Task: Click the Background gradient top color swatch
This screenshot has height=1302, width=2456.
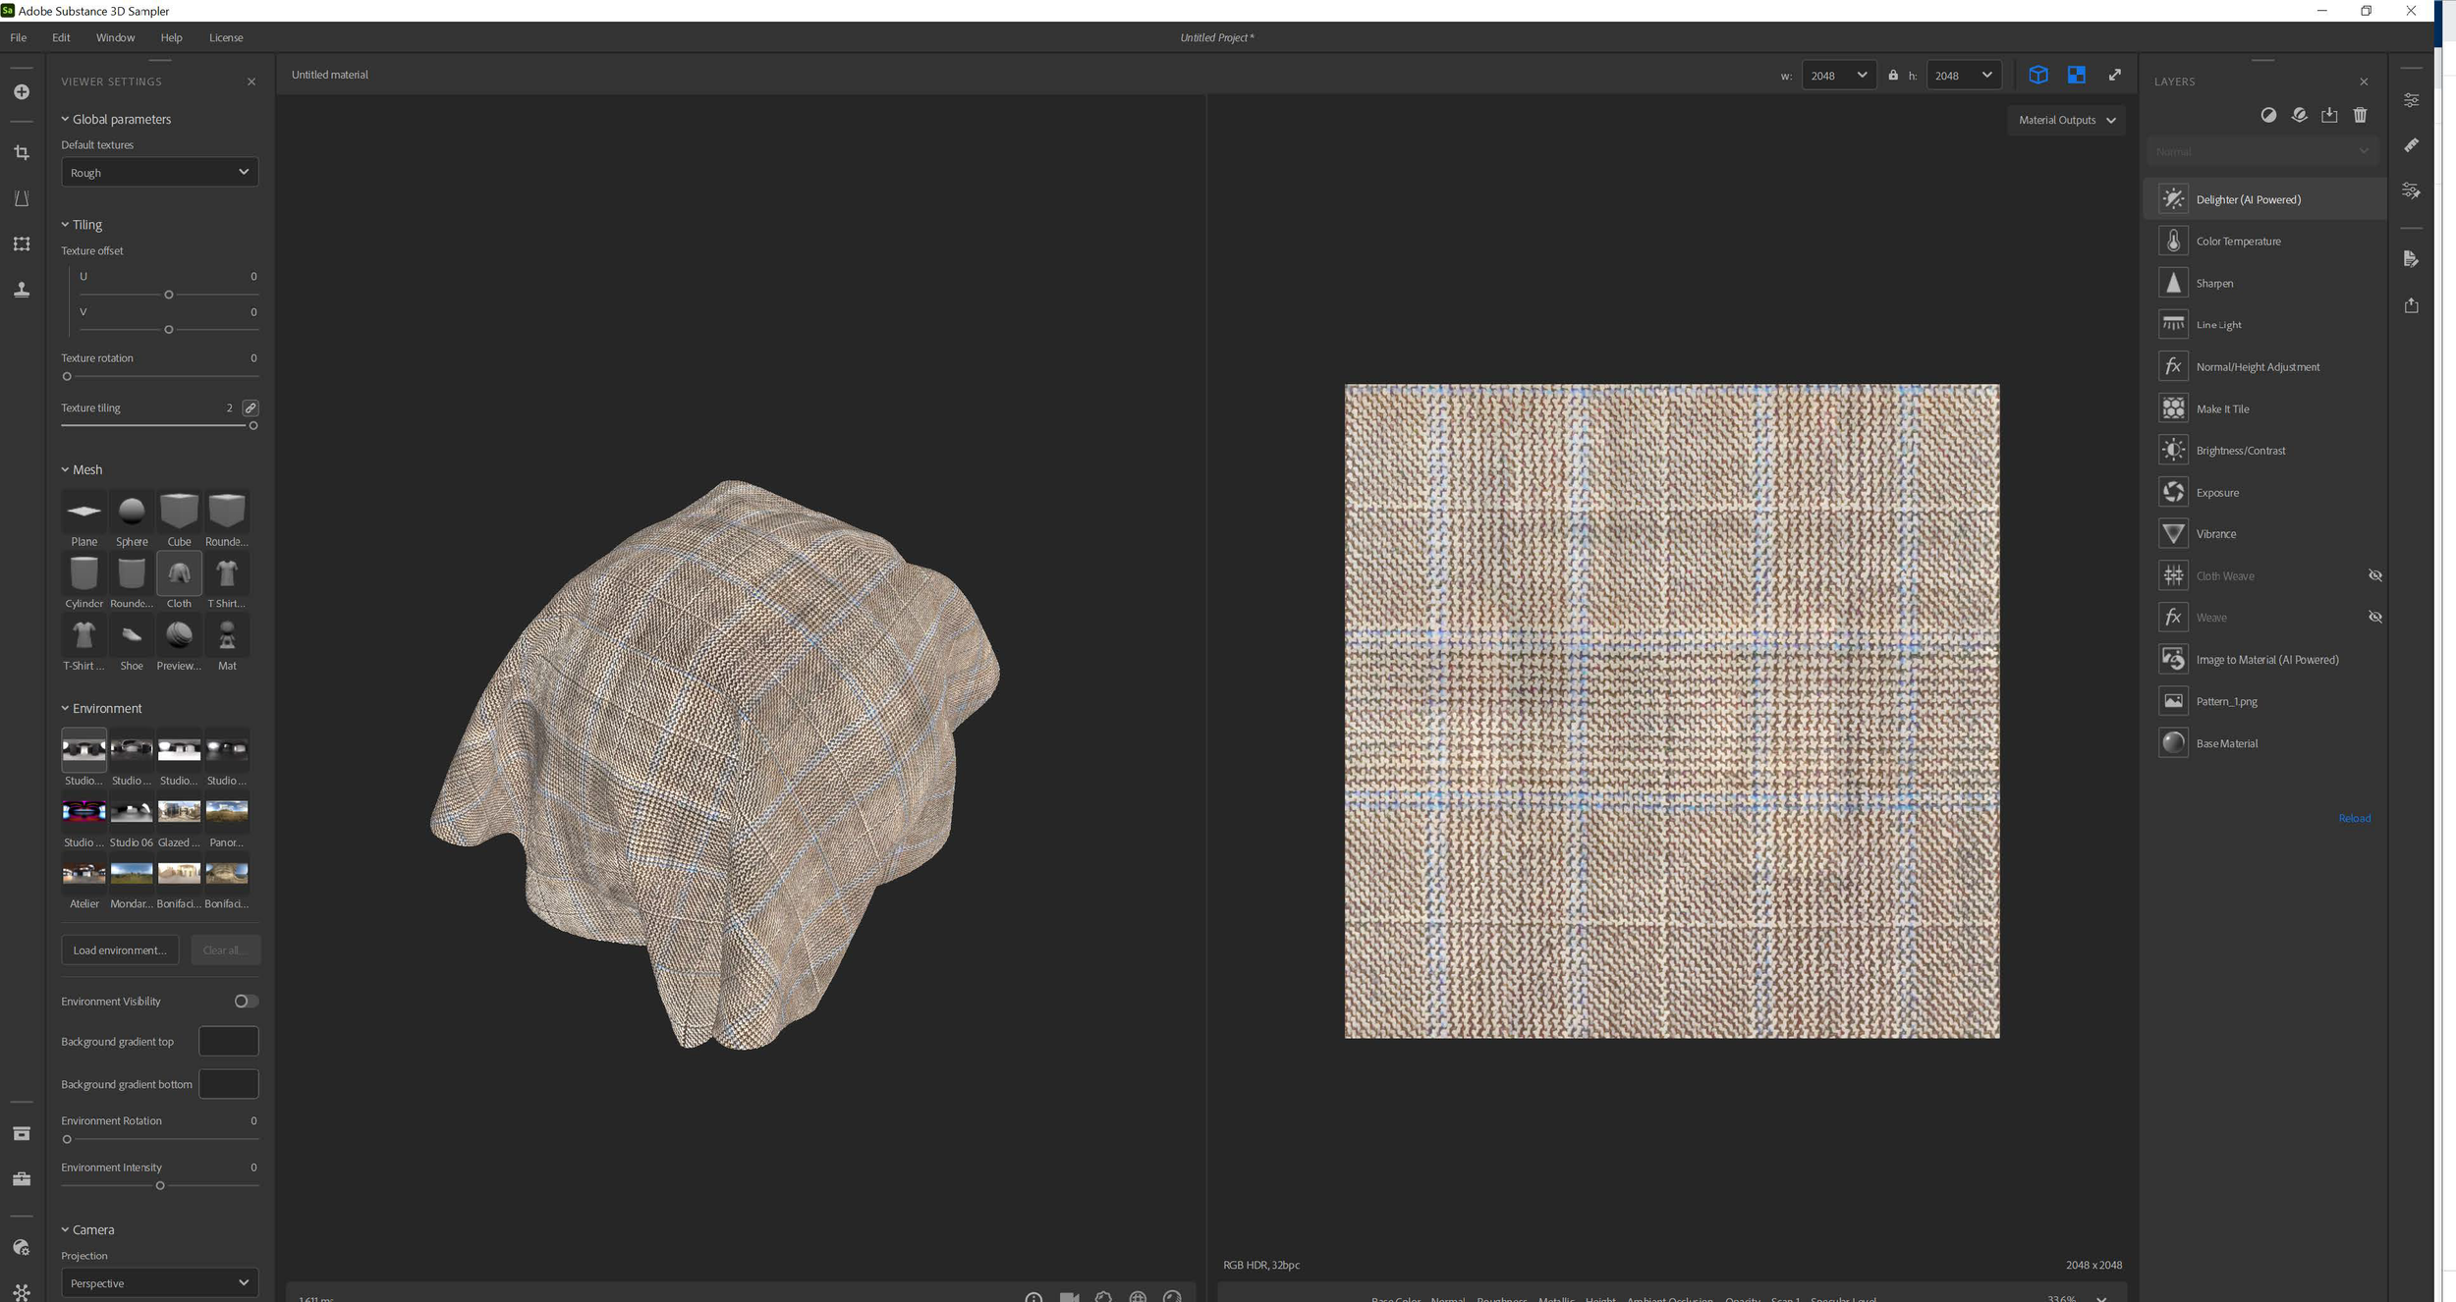Action: 228,1041
